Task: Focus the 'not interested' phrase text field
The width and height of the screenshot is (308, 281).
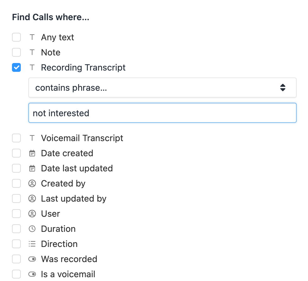Action: tap(162, 113)
